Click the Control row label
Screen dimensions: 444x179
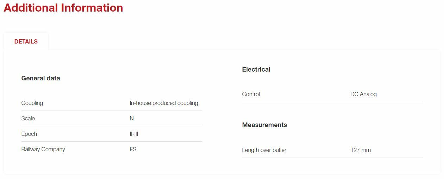pyautogui.click(x=251, y=94)
